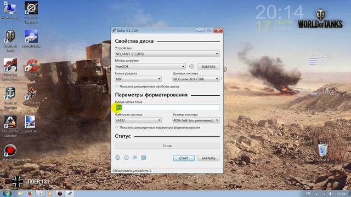Open the Computer desktop icon
This screenshot has height=197, width=351.
(10, 10)
